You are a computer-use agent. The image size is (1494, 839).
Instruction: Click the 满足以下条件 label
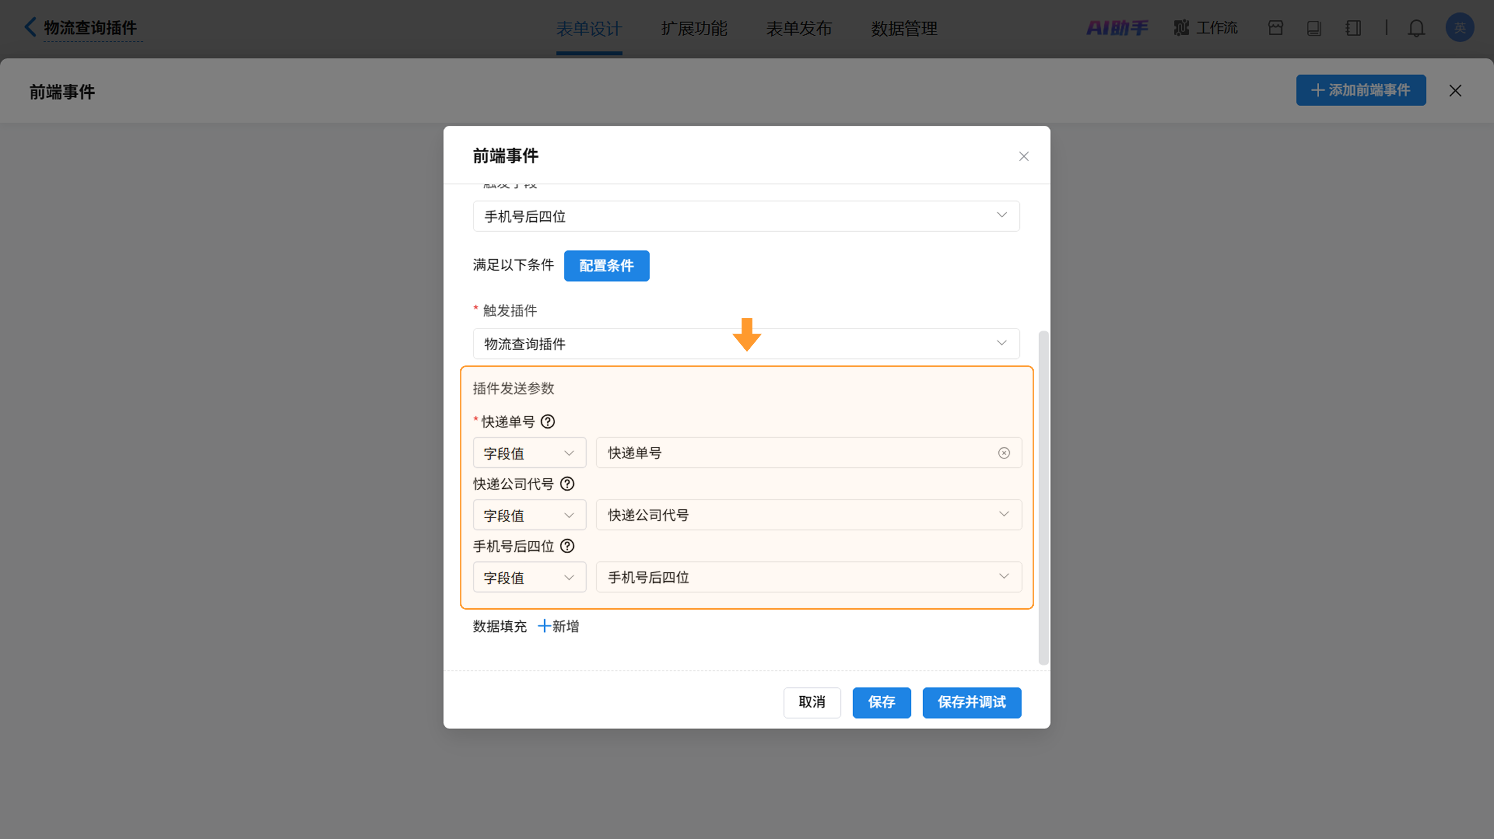point(513,265)
